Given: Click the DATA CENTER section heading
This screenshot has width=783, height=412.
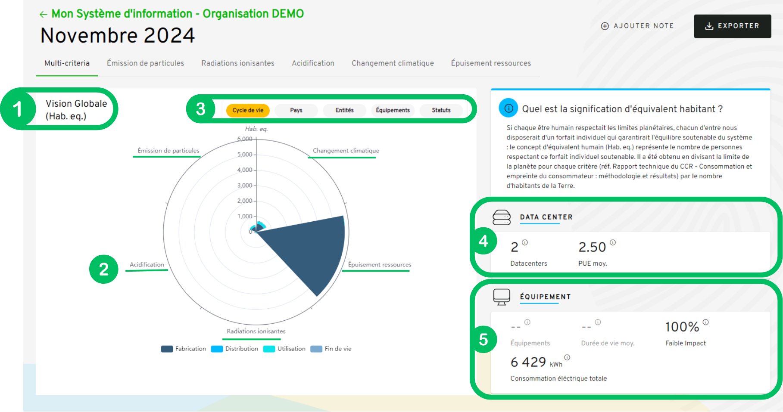Looking at the screenshot, I should 546,217.
